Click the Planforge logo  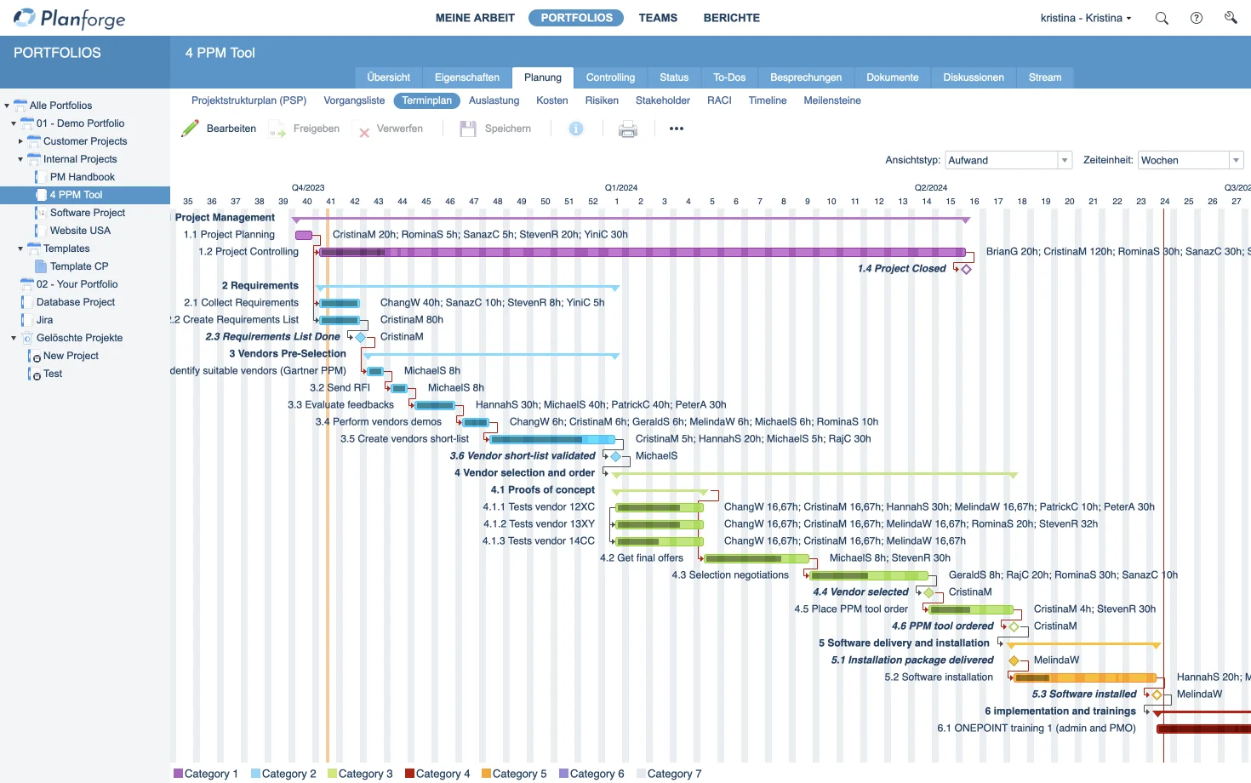pyautogui.click(x=68, y=17)
